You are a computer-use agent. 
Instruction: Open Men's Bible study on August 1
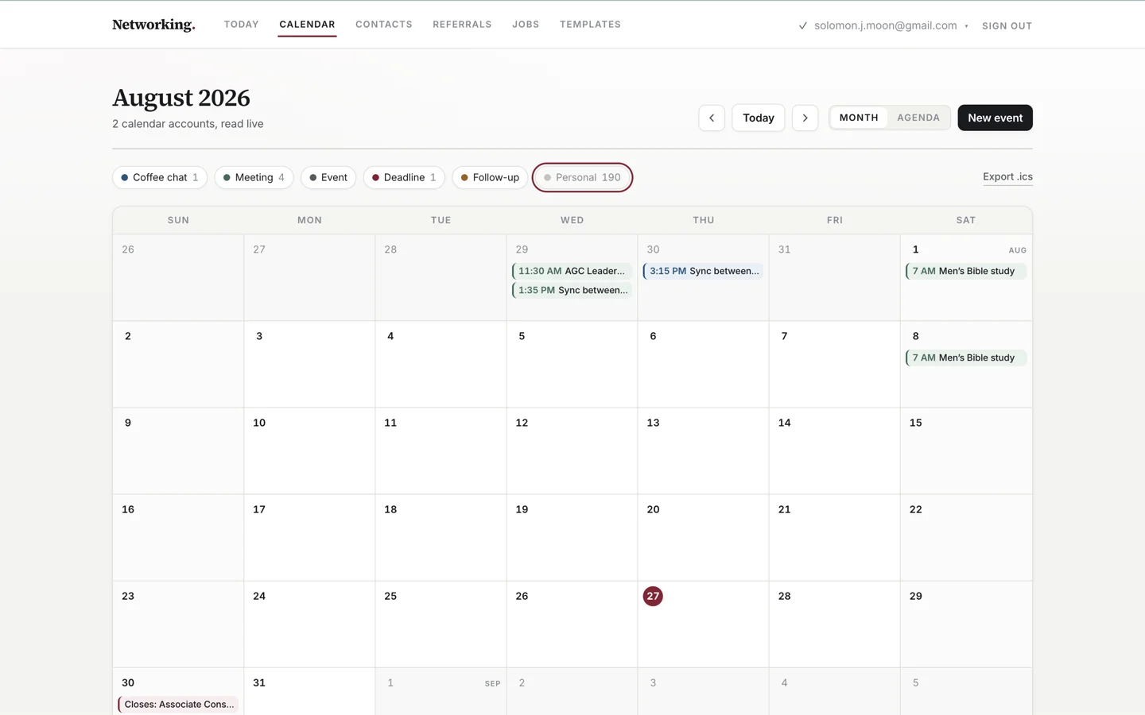[x=965, y=271]
